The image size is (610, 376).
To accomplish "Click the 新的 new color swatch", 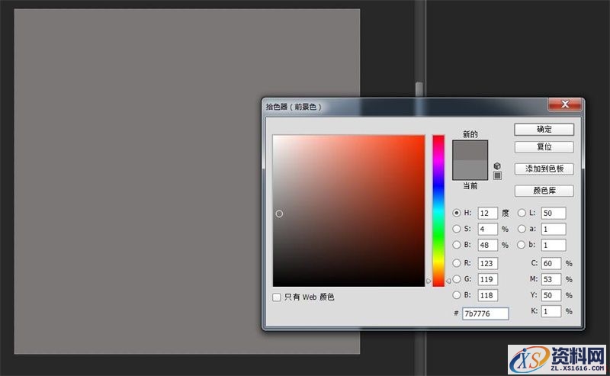I will pyautogui.click(x=470, y=150).
